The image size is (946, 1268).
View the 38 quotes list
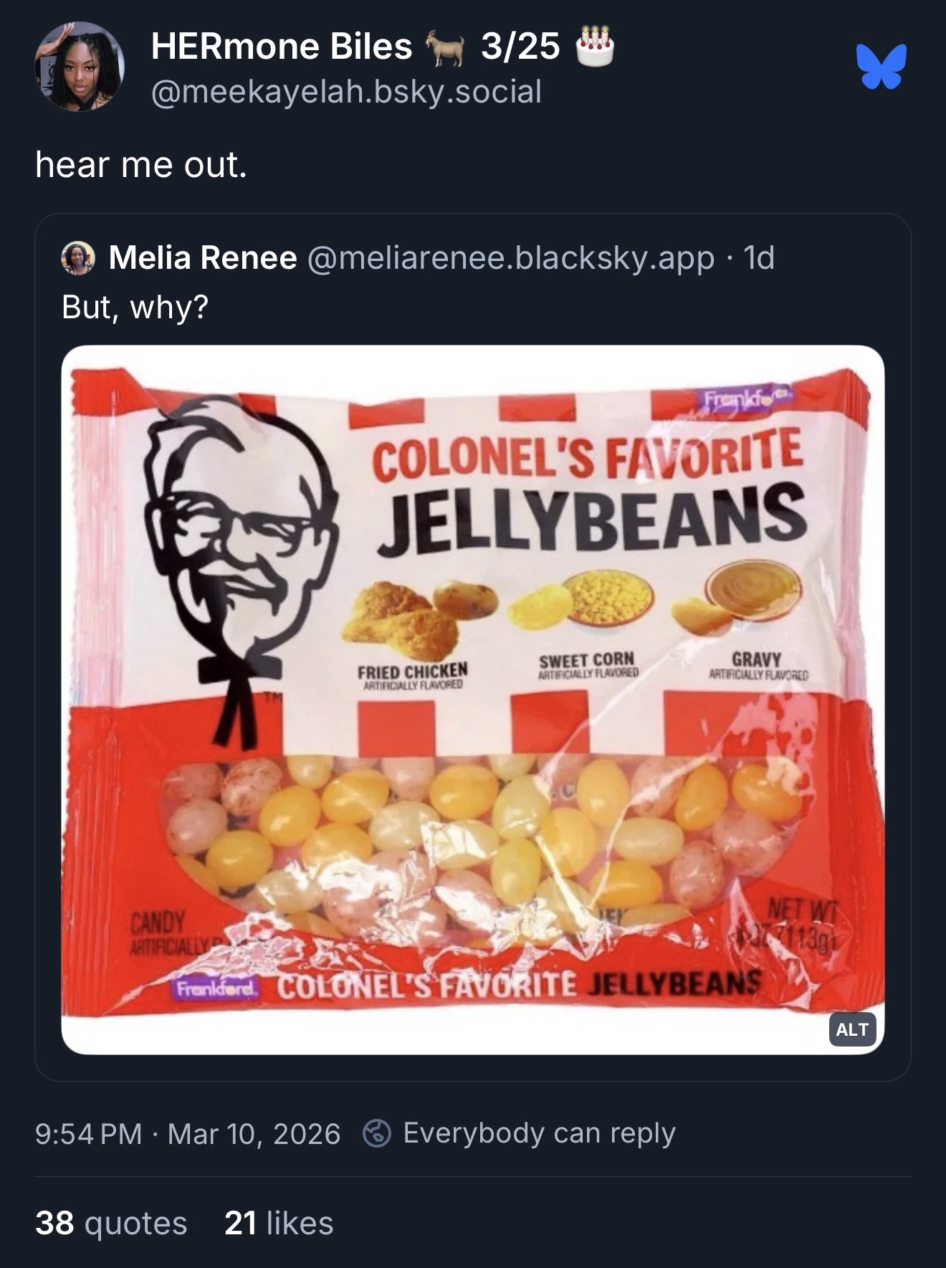[x=111, y=1223]
